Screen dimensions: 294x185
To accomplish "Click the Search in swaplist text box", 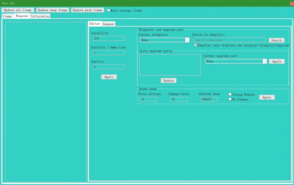I will [x=229, y=40].
